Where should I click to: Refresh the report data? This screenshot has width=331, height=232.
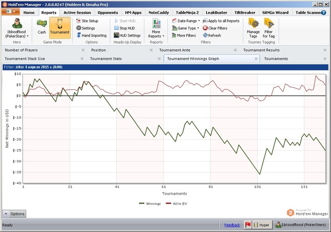[214, 35]
